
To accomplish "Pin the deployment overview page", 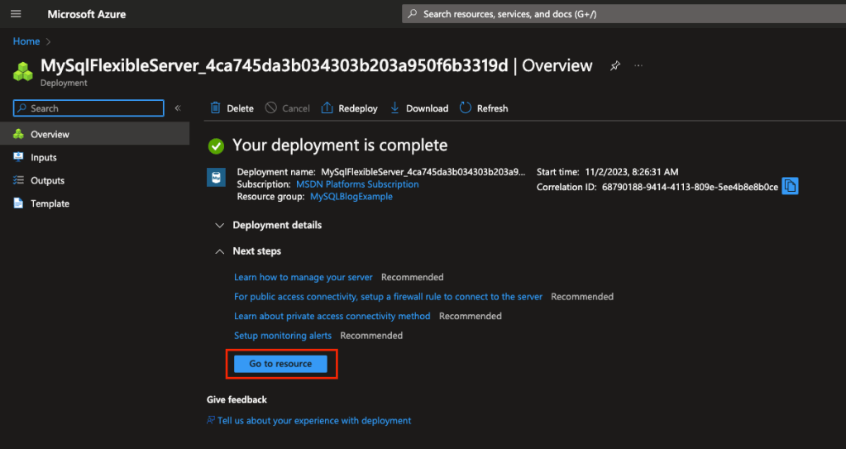I will tap(614, 66).
